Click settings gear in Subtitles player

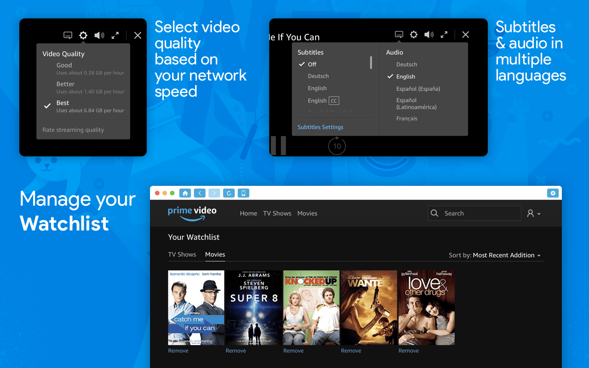414,34
